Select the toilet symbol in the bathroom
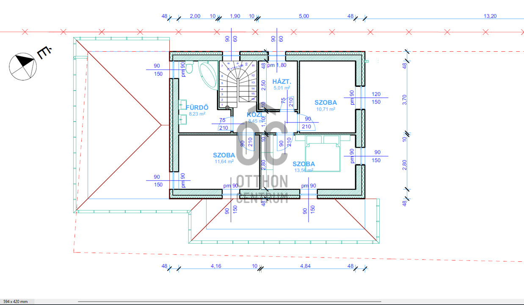 190,67
